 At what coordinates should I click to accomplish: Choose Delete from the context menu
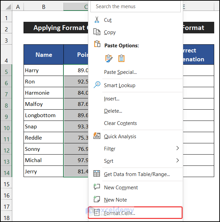[113, 111]
